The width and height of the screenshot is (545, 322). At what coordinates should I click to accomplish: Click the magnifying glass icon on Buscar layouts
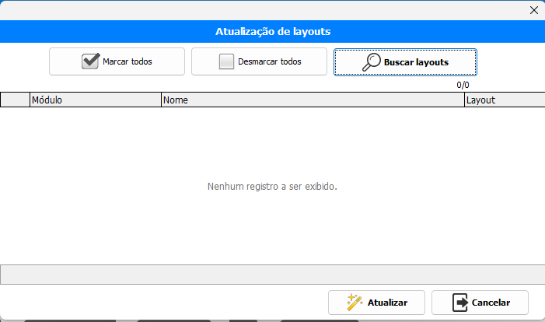click(x=372, y=61)
